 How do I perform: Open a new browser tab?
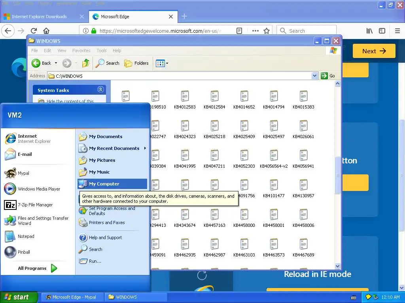click(184, 17)
